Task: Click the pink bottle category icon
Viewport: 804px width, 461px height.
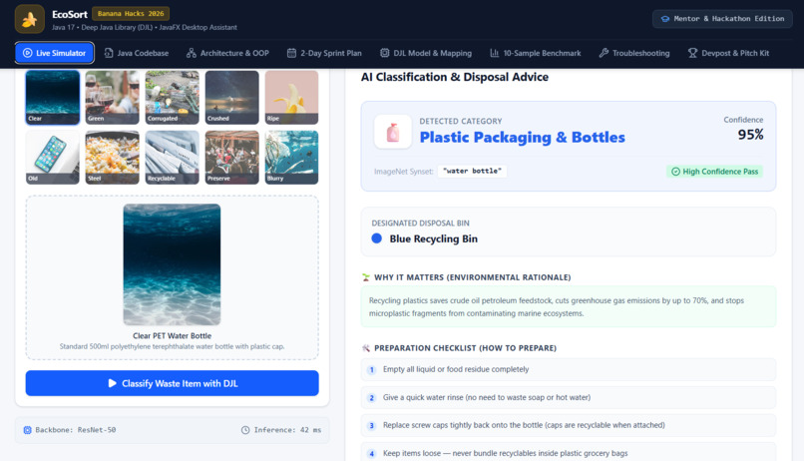Action: (x=393, y=132)
